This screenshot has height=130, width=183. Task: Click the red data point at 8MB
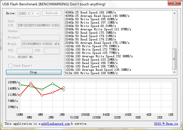tap(31, 83)
